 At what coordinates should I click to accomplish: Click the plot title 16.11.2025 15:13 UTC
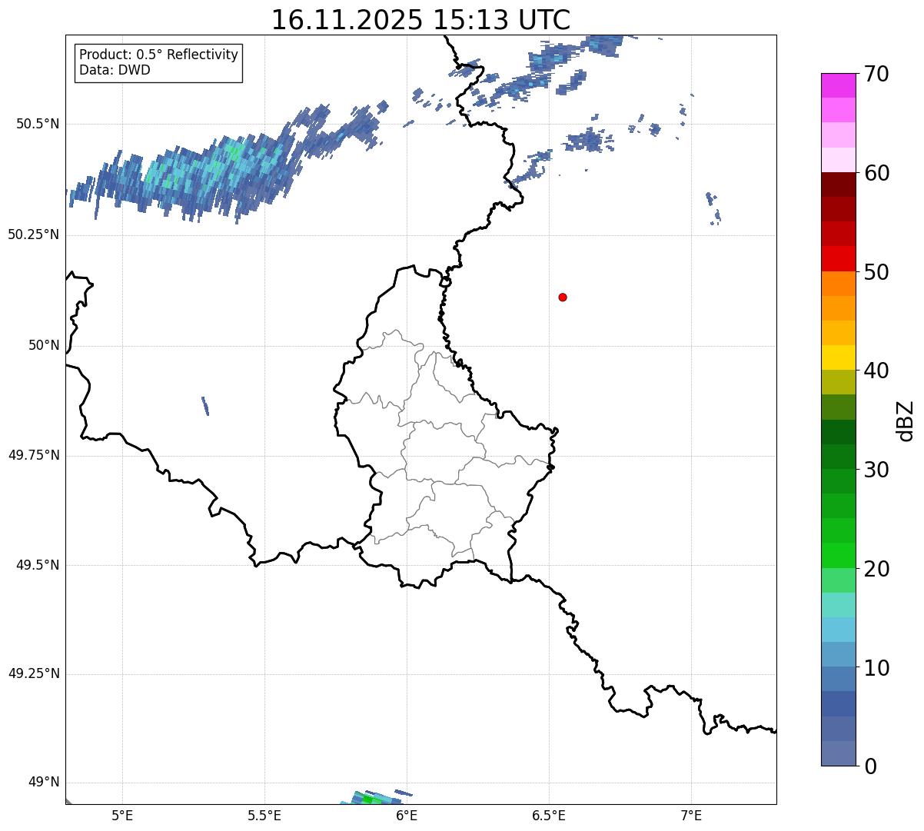click(x=420, y=19)
